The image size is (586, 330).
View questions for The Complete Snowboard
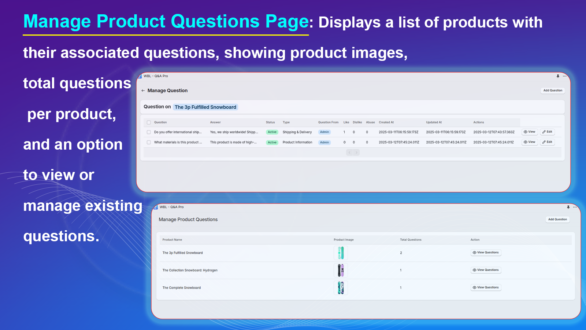click(486, 287)
